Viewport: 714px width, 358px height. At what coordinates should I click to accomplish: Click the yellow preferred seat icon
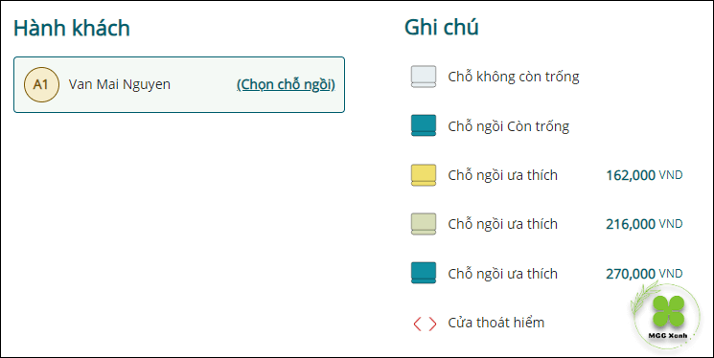424,175
